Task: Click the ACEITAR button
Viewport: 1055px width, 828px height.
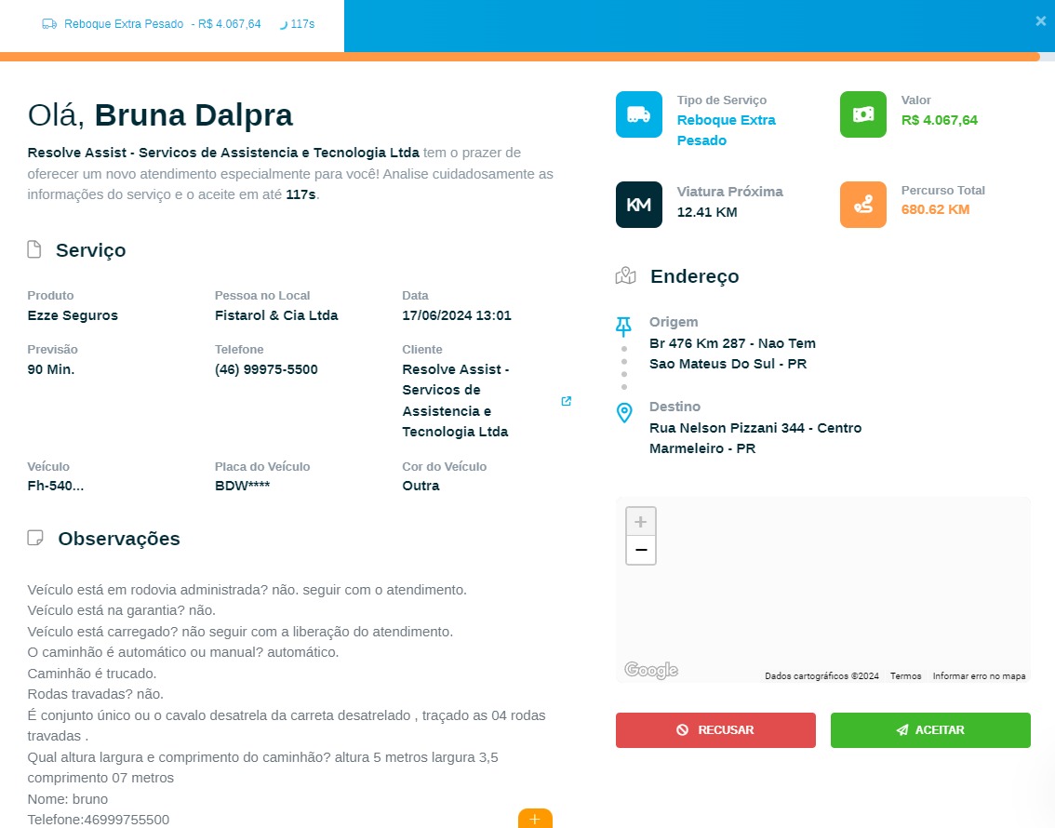Action: (930, 729)
